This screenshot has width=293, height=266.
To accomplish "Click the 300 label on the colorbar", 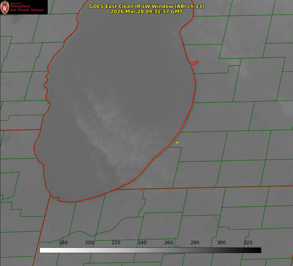I will [x=221, y=243].
